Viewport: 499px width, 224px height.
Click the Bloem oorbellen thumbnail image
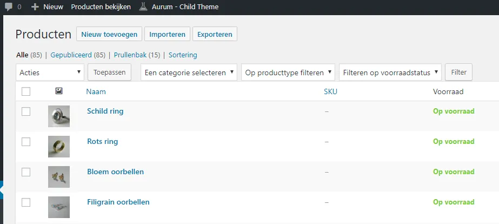click(59, 176)
